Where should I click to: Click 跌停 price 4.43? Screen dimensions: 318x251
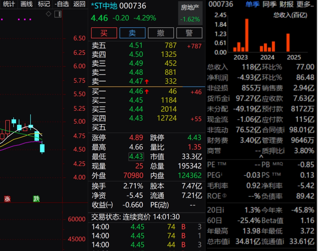click(194, 137)
